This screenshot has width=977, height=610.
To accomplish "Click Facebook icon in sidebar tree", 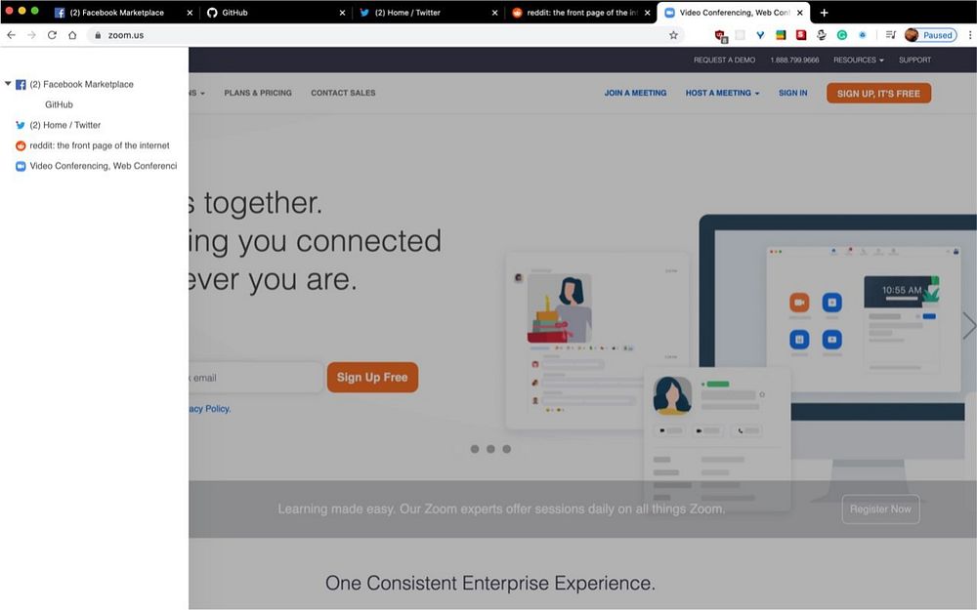I will [21, 85].
